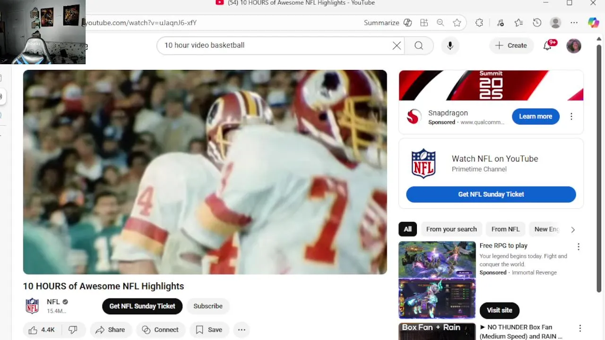
Task: Open Free RPG to play ad thumbnail
Action: [x=437, y=280]
